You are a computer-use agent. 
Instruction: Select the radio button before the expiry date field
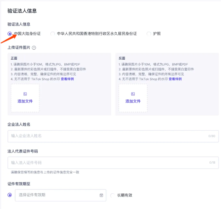(x=10, y=195)
